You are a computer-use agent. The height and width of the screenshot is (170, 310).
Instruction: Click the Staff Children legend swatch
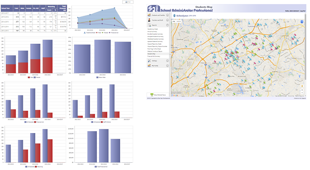click(102, 122)
